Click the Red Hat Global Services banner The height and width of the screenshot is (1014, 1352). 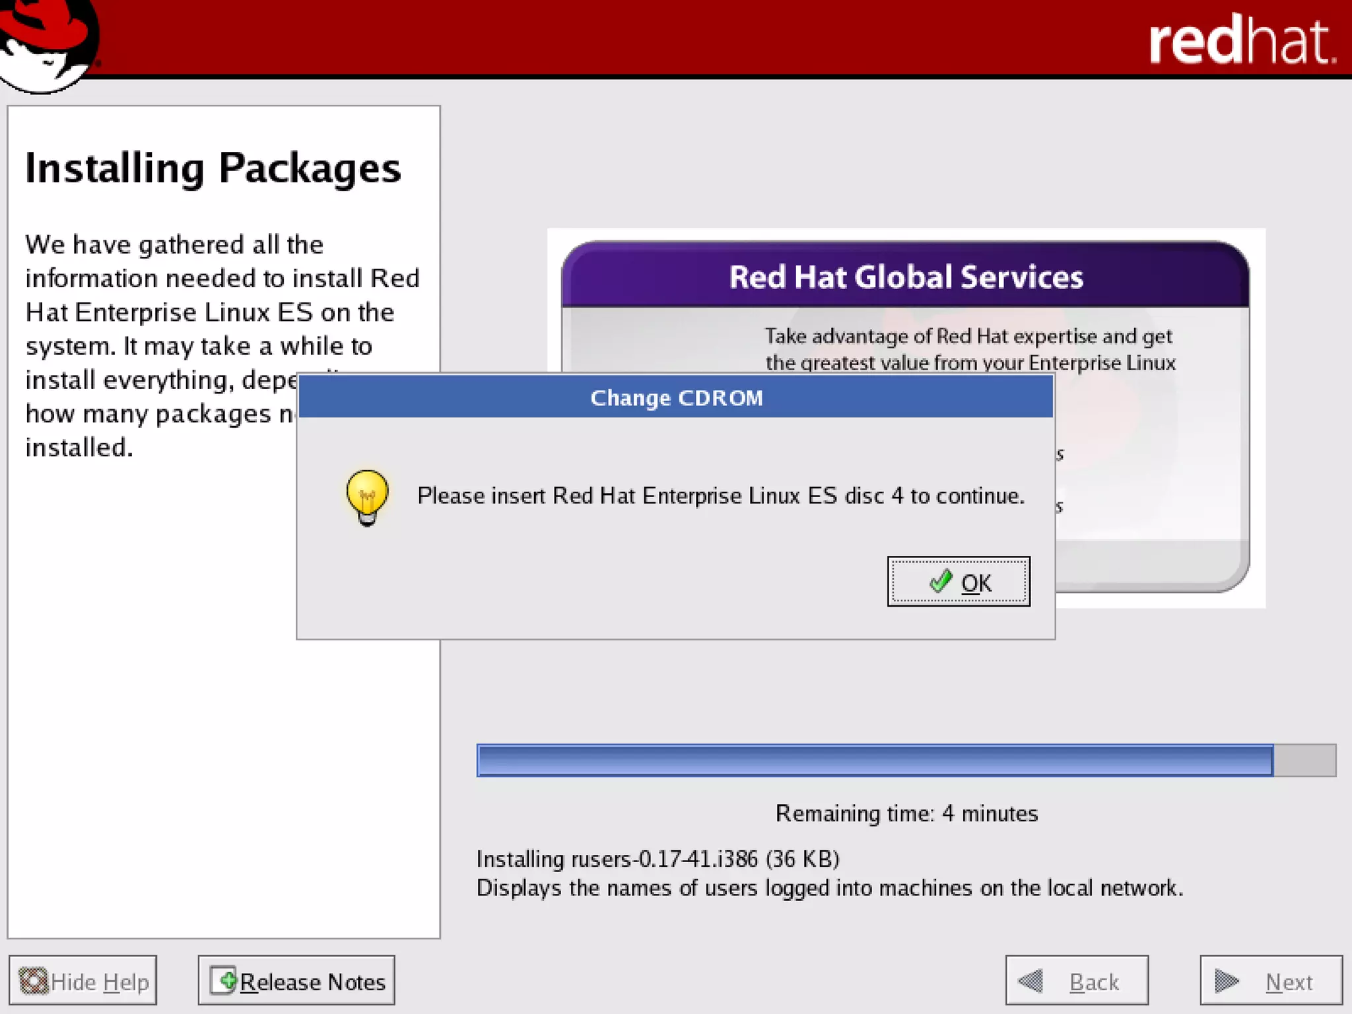tap(906, 277)
